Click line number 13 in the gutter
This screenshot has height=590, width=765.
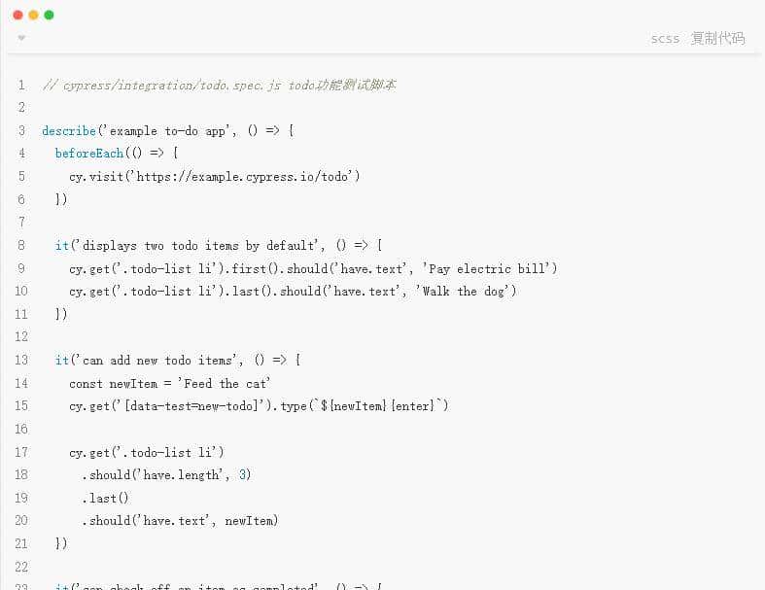tap(21, 360)
